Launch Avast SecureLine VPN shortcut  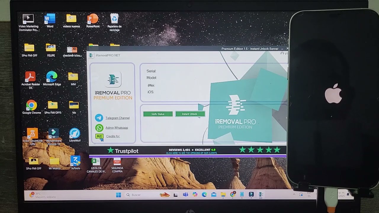(x=33, y=137)
